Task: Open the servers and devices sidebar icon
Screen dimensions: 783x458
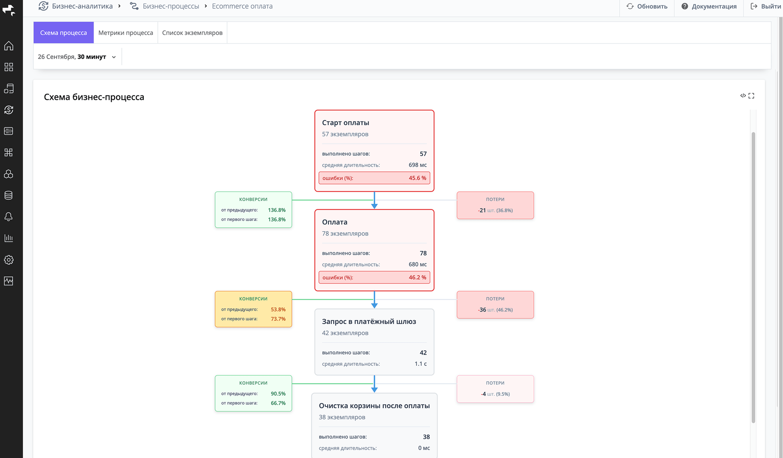Action: [9, 89]
